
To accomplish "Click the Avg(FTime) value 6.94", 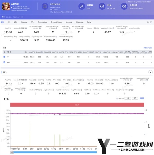I will pyautogui.click(x=76, y=93).
